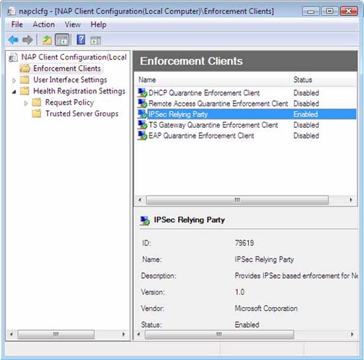Click the Trusted Server Groups folder icon
The width and height of the screenshot is (364, 360).
point(36,114)
